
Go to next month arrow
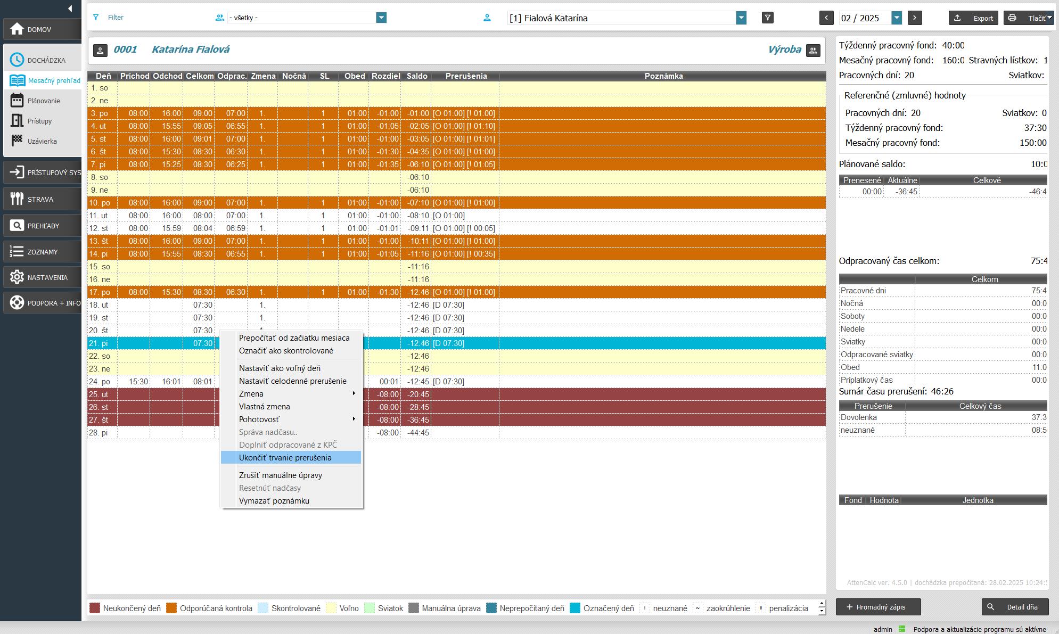[914, 18]
